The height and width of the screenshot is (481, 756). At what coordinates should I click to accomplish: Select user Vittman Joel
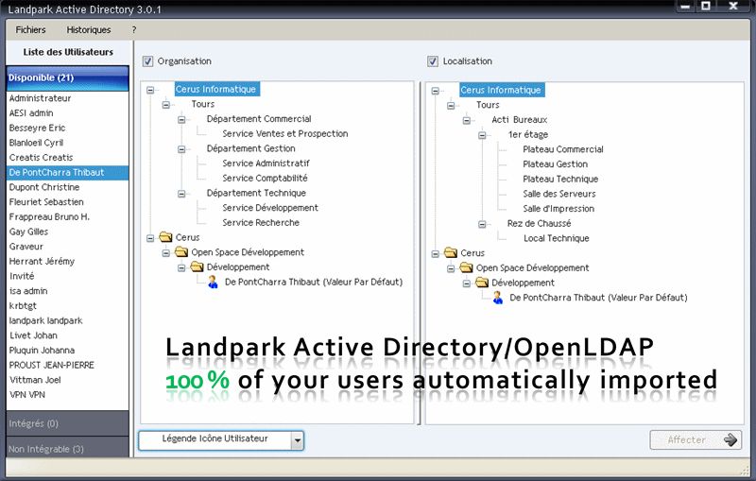pos(35,380)
